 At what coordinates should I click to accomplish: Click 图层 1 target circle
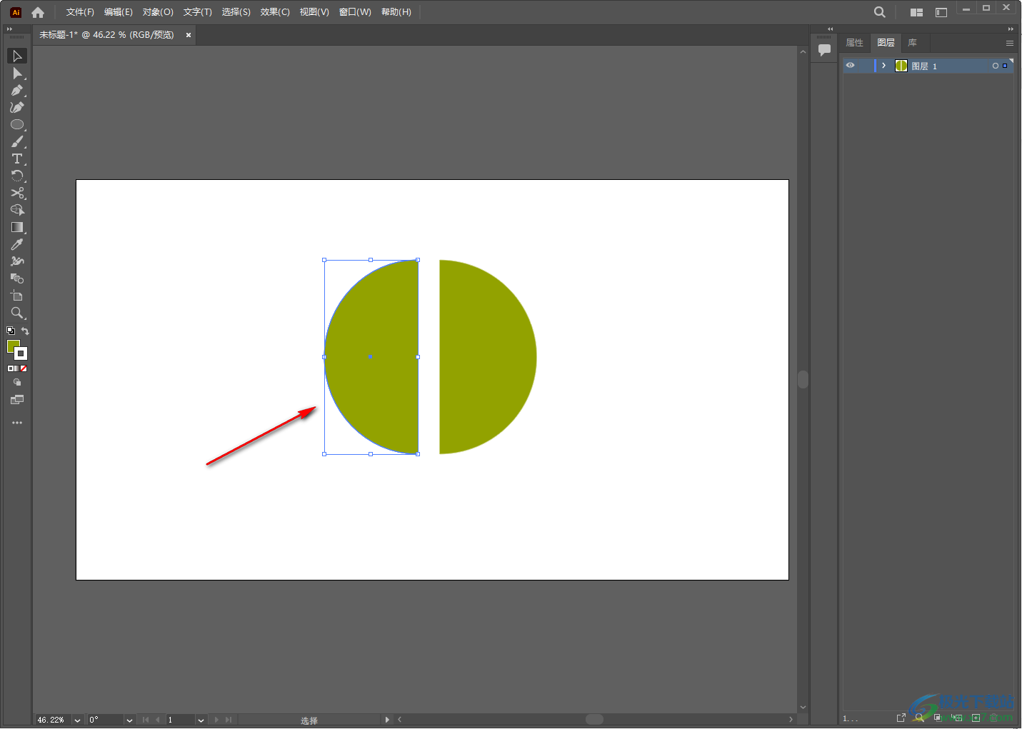click(995, 66)
